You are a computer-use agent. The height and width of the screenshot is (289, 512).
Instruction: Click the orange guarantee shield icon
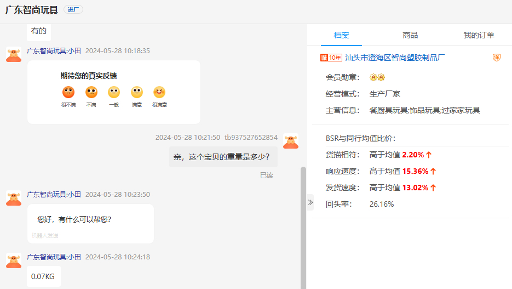pos(496,58)
